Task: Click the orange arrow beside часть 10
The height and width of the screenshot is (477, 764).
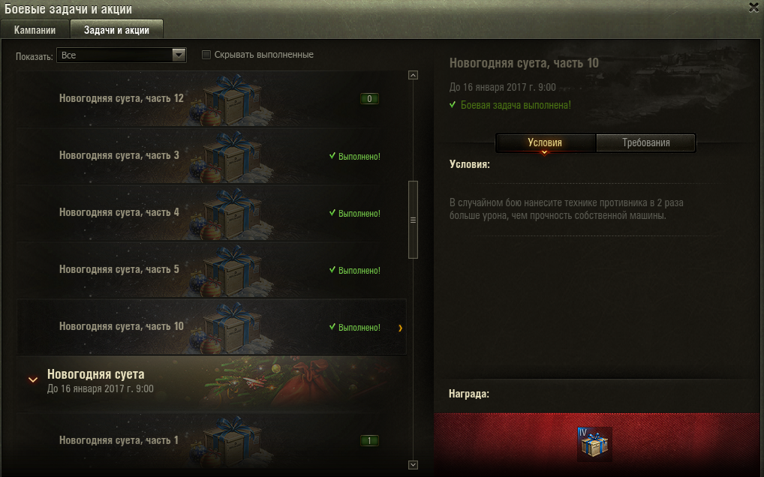Action: 400,328
